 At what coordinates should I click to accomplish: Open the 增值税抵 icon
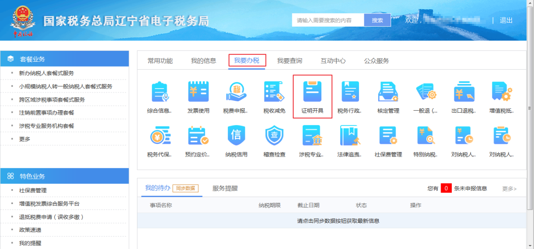(502, 92)
